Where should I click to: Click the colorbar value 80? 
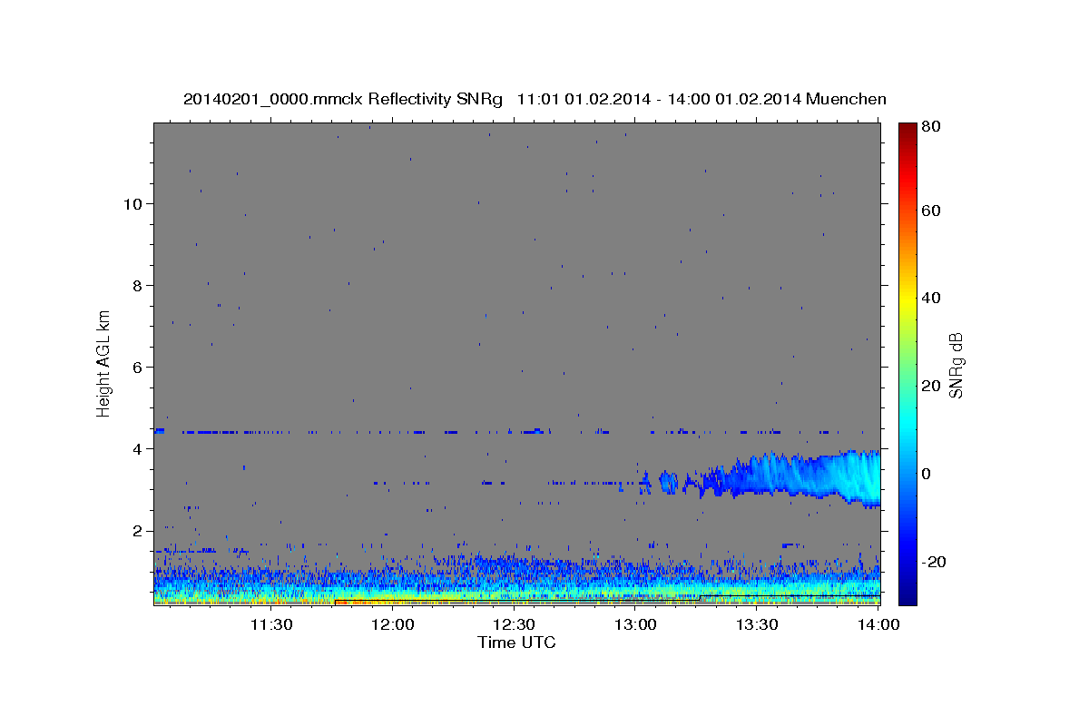(x=933, y=127)
